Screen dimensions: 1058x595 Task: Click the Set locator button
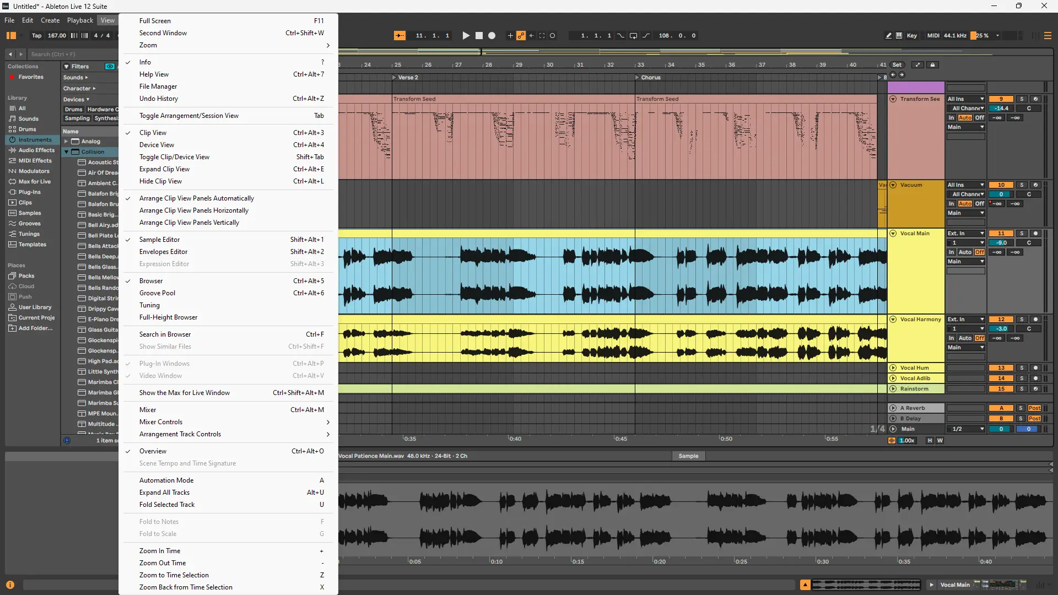tap(897, 65)
